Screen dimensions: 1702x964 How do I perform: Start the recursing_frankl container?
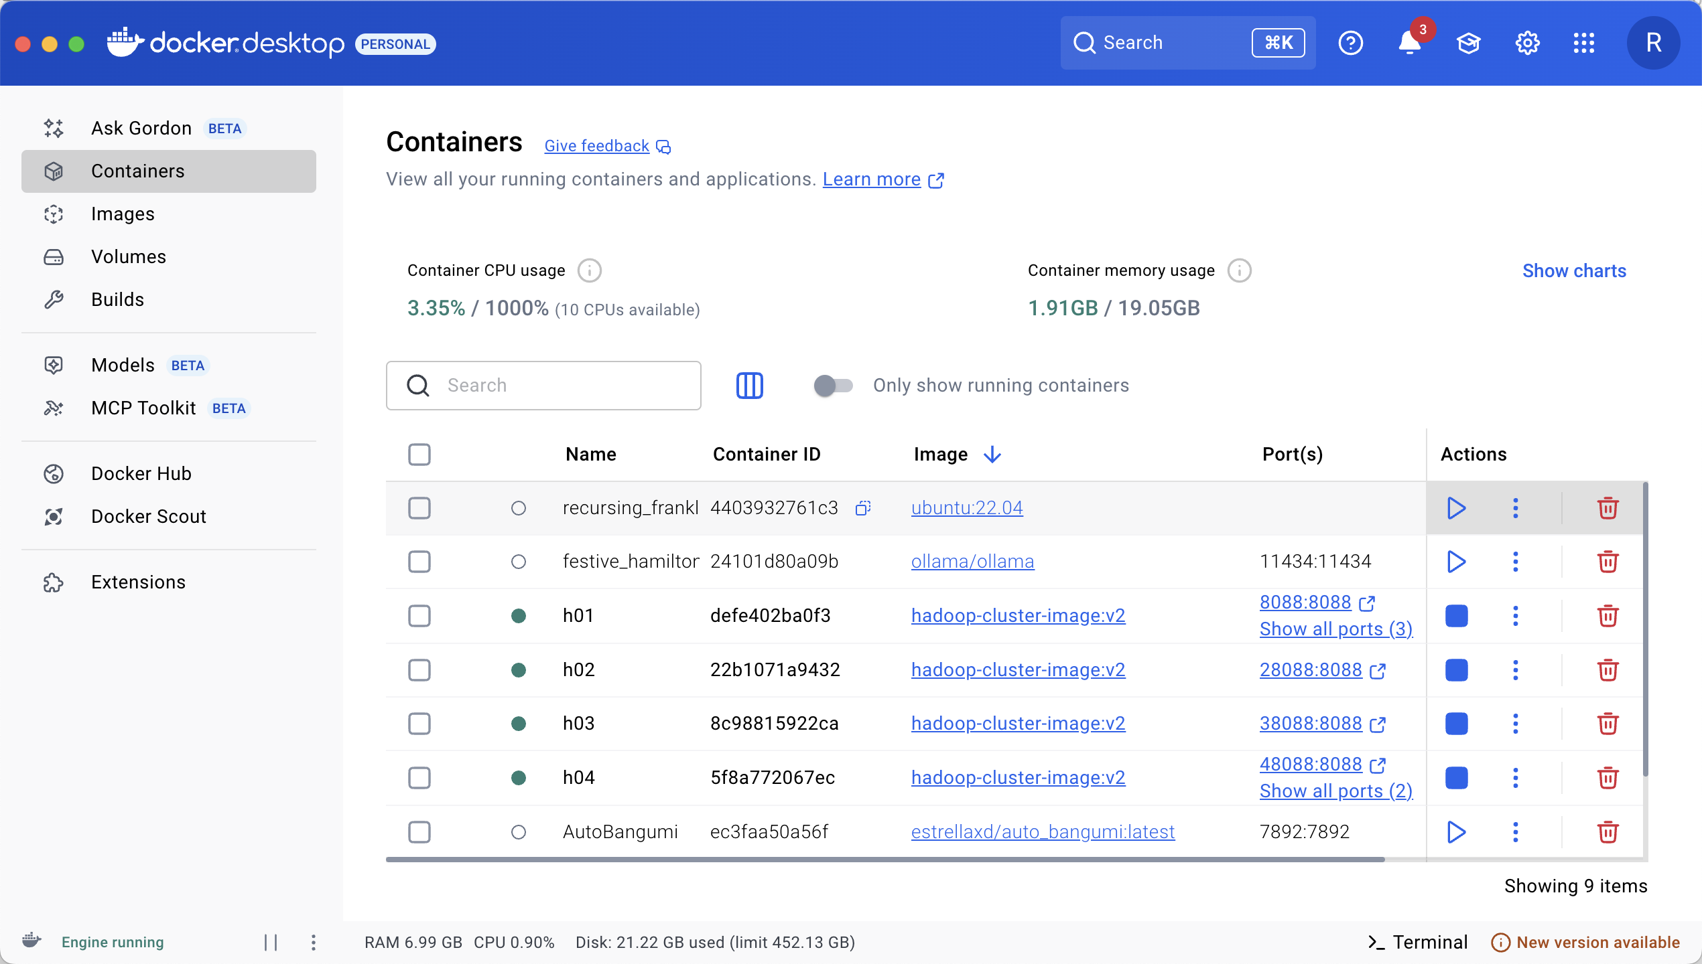pyautogui.click(x=1456, y=508)
